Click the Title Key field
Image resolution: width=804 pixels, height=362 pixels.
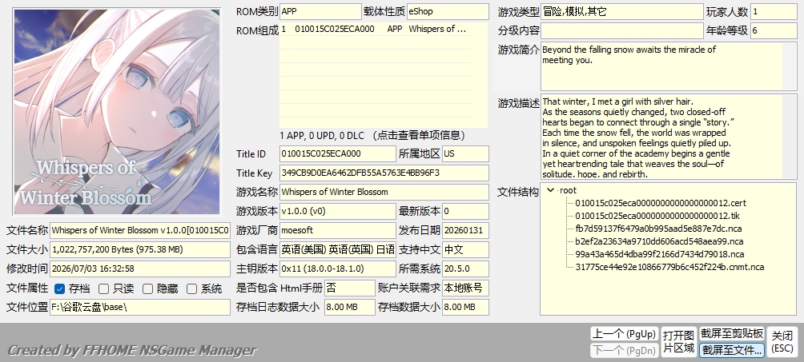pyautogui.click(x=384, y=173)
